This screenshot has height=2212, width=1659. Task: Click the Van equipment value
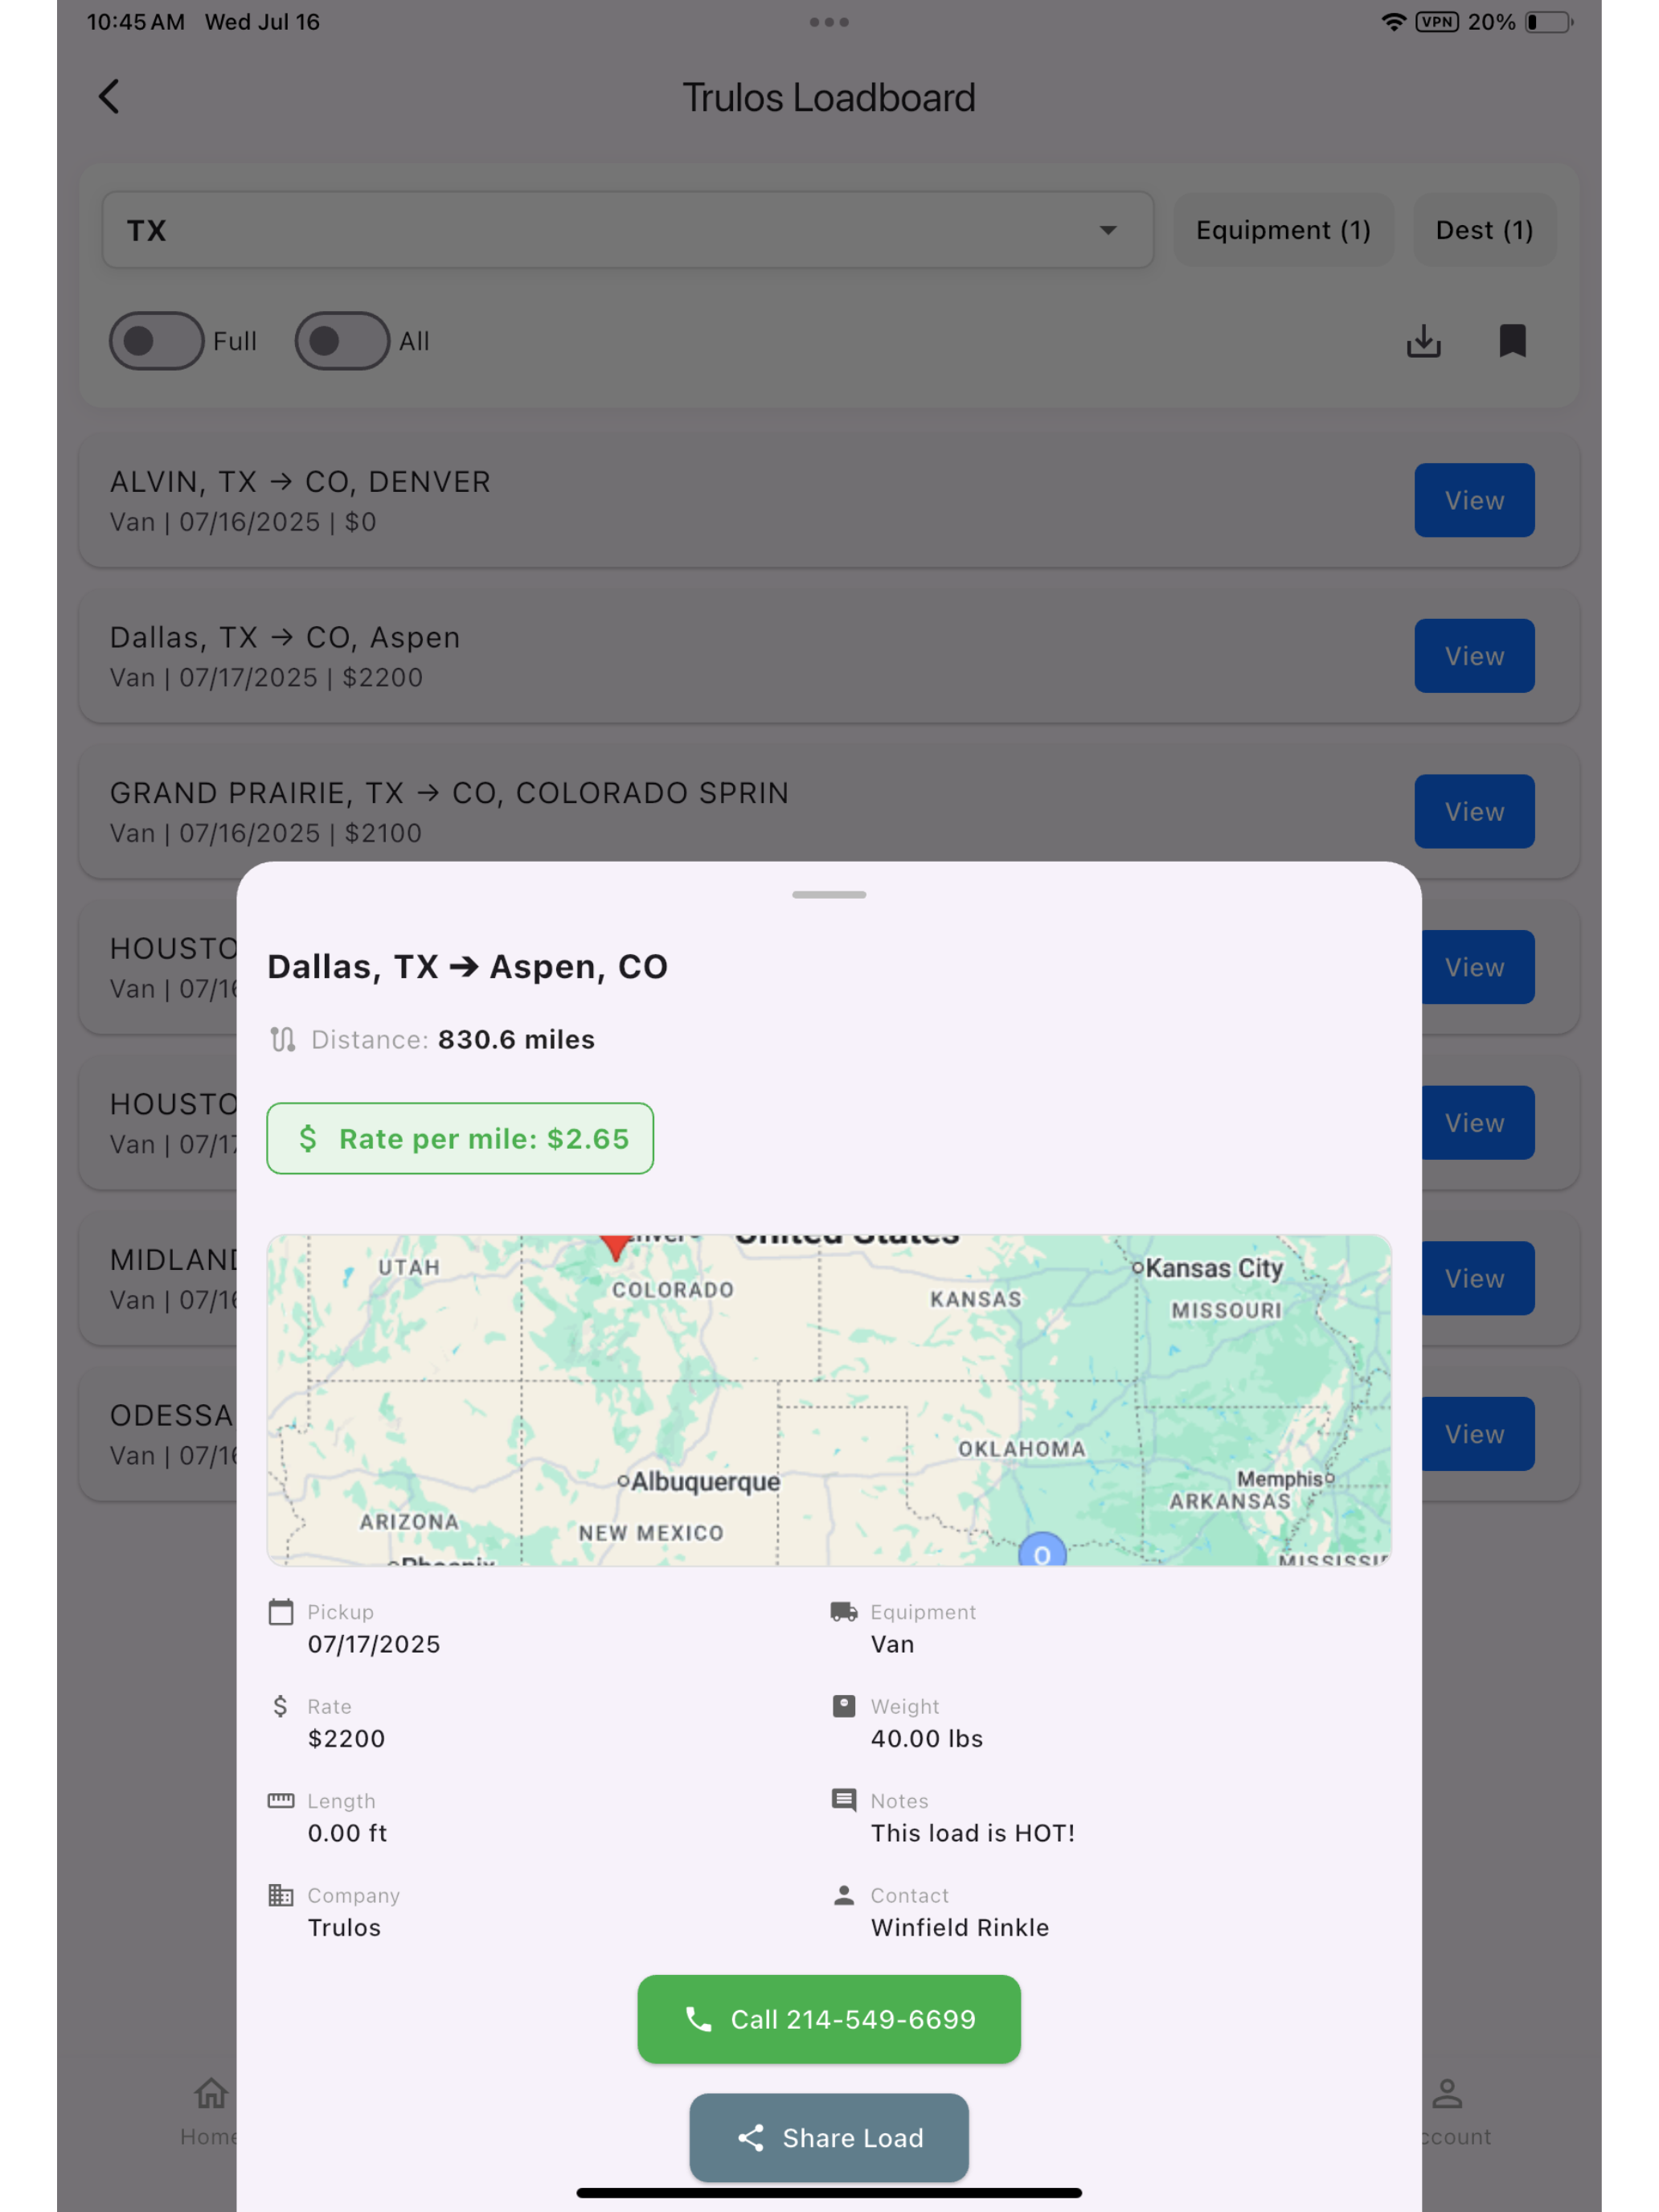point(892,1644)
